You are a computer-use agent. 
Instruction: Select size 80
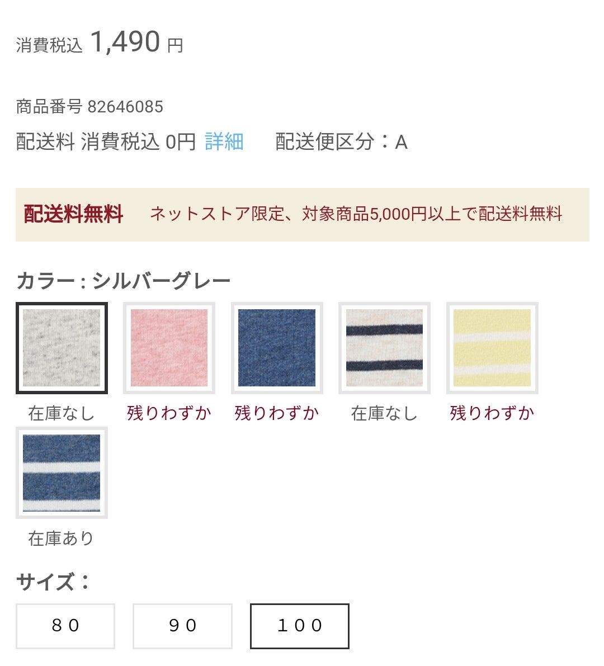point(65,626)
